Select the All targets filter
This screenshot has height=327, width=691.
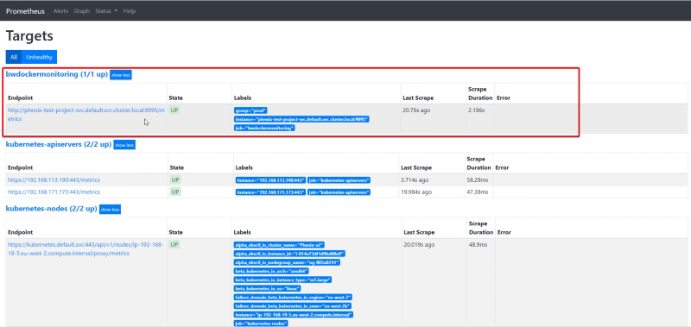pyautogui.click(x=14, y=57)
